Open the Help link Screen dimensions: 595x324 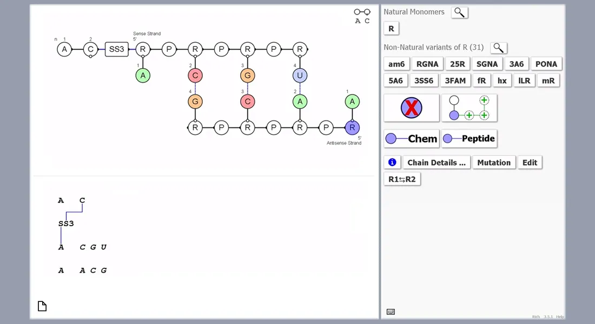pos(560,317)
